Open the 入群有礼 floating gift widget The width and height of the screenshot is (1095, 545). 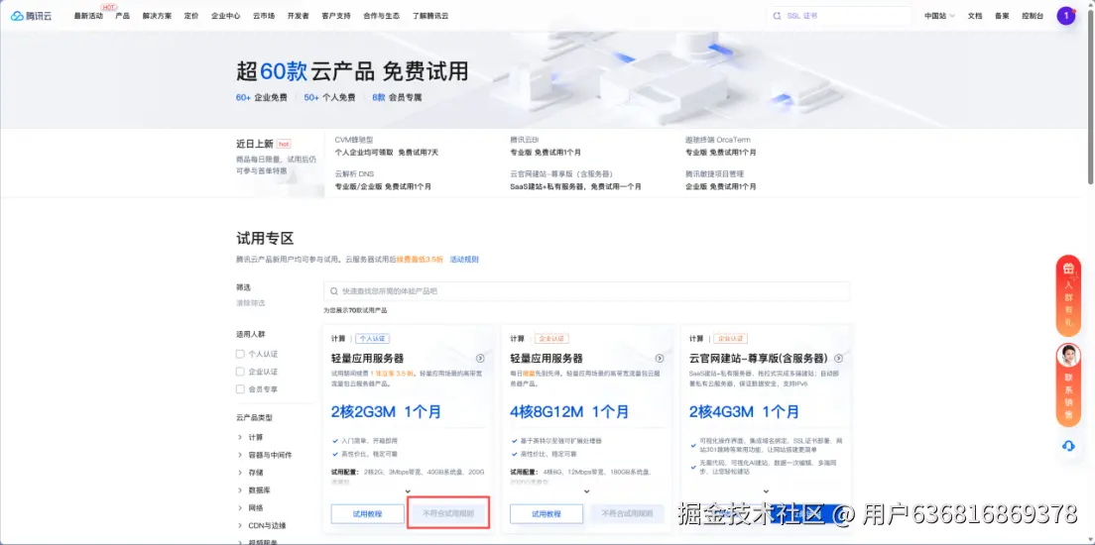[1068, 296]
